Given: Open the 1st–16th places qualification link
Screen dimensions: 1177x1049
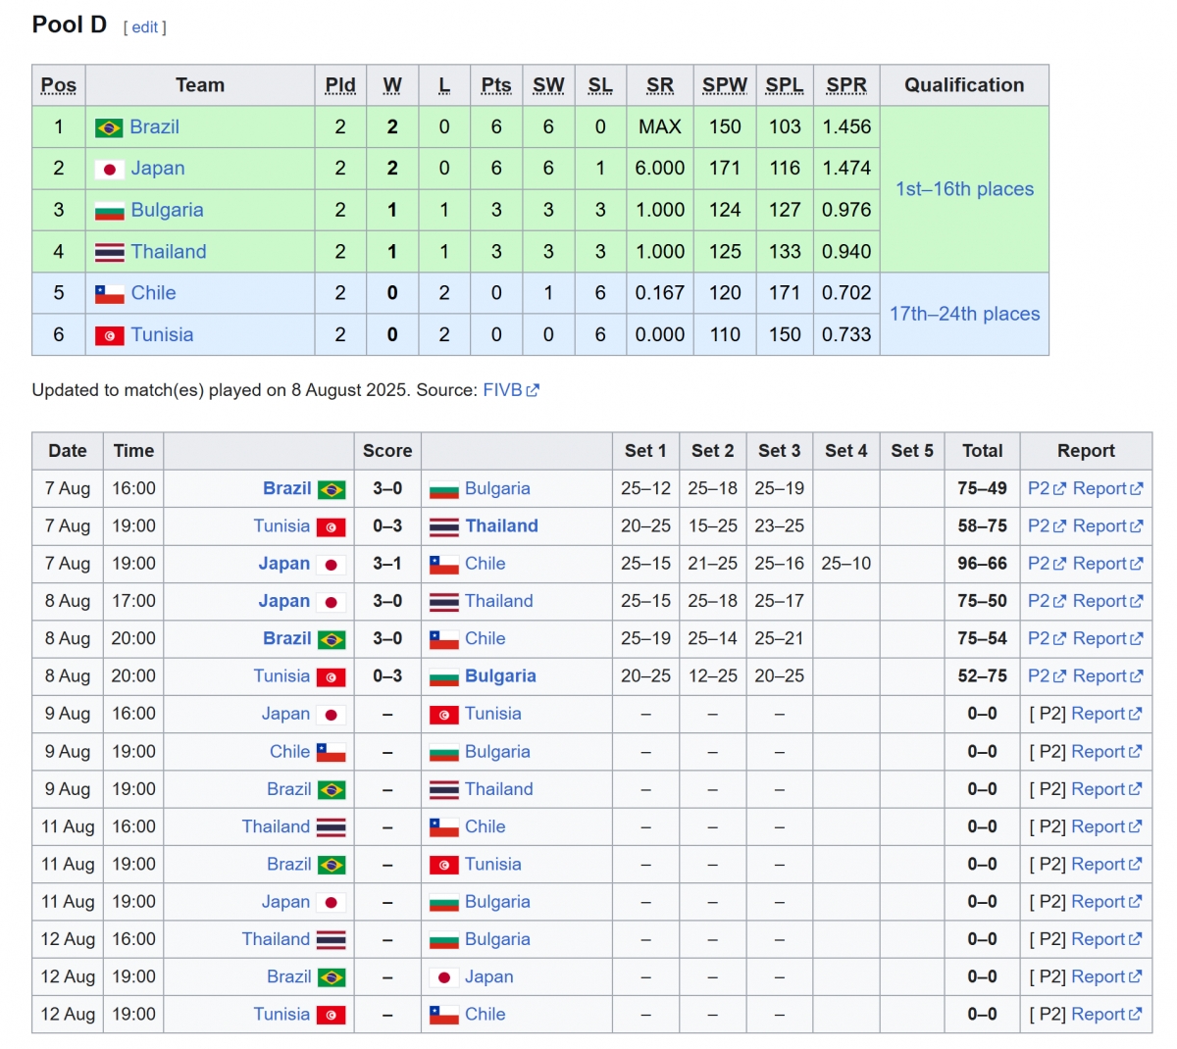Looking at the screenshot, I should coord(964,189).
